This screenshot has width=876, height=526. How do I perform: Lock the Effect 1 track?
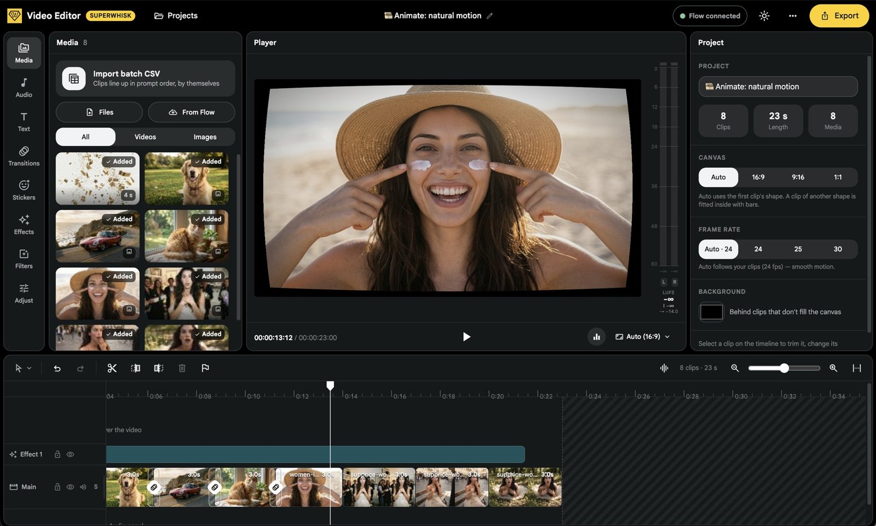[57, 454]
